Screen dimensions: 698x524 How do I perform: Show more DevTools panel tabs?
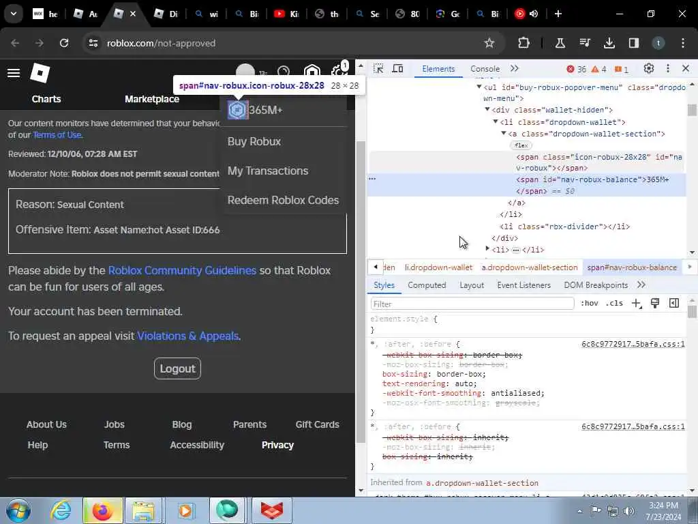pyautogui.click(x=515, y=69)
